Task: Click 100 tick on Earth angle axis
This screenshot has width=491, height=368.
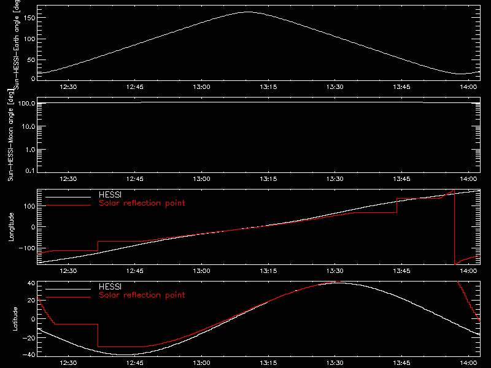Action: (x=29, y=39)
